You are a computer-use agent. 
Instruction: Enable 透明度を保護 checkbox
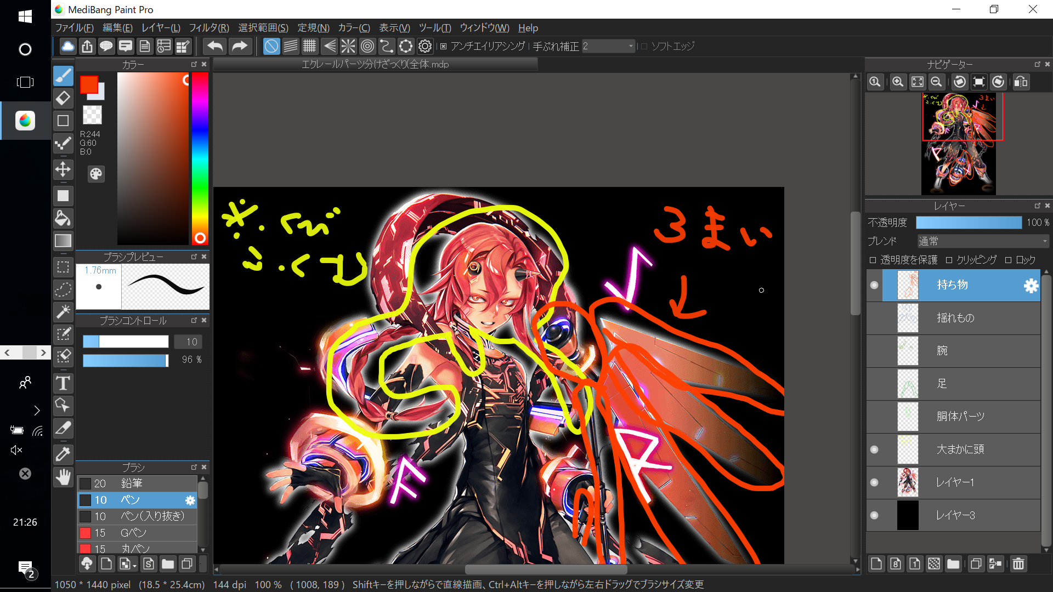(873, 260)
